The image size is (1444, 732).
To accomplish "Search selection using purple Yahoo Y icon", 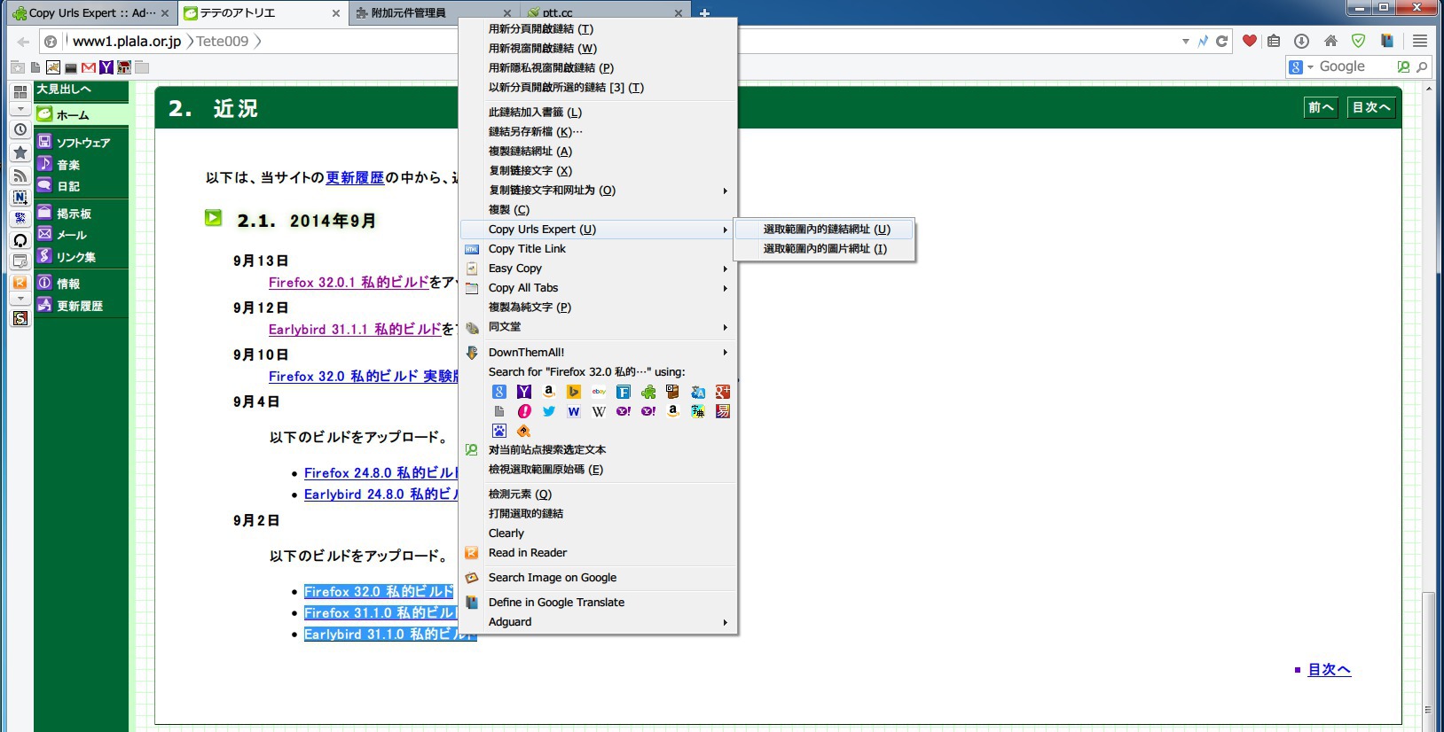I will pyautogui.click(x=524, y=392).
